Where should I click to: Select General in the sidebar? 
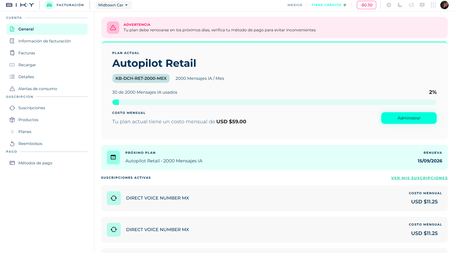tap(47, 29)
